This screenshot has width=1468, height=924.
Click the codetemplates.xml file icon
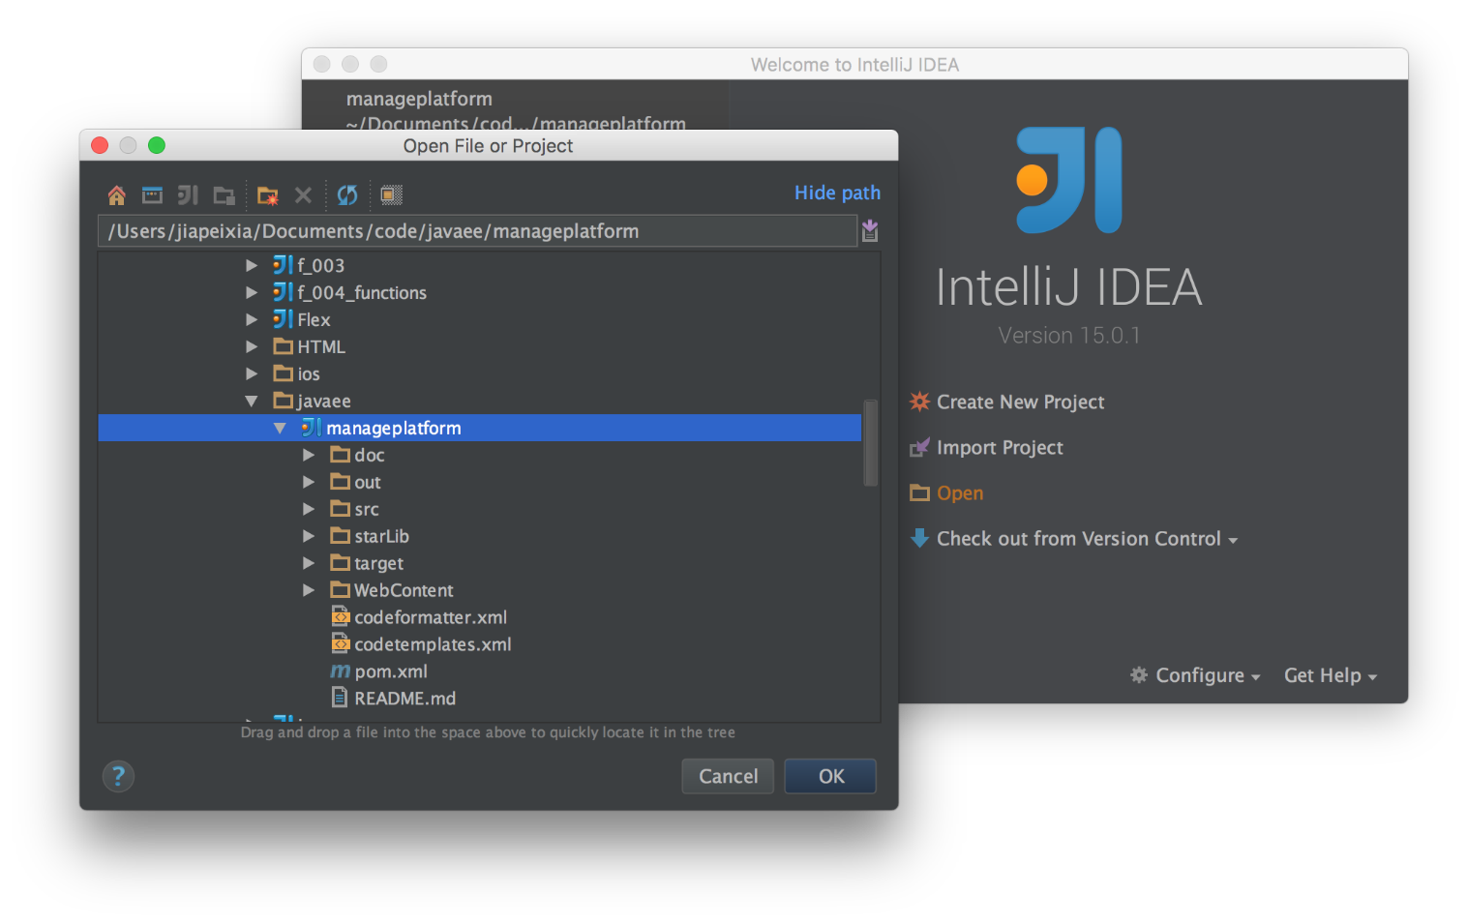pyautogui.click(x=340, y=643)
